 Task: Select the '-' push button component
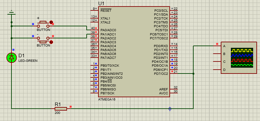coord(43,40)
